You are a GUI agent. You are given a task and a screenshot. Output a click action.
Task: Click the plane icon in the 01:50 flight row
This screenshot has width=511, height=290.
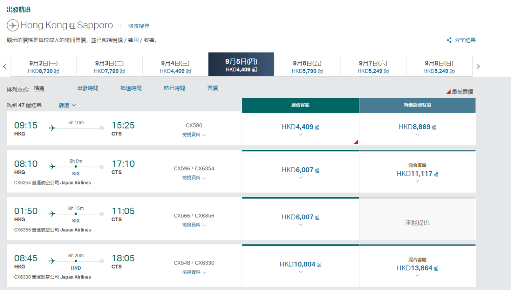[x=52, y=214]
